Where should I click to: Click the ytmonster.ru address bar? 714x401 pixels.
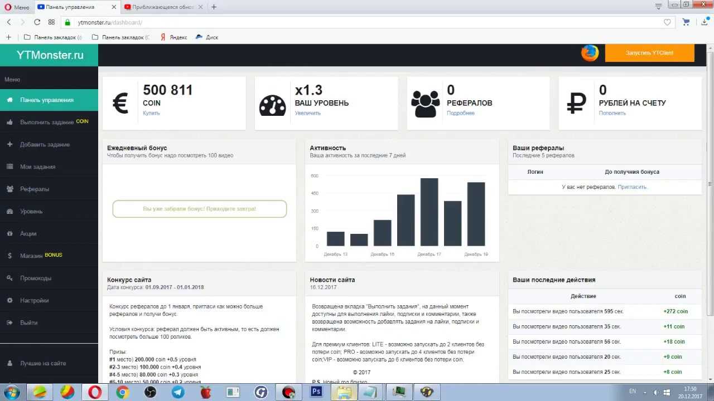point(368,22)
